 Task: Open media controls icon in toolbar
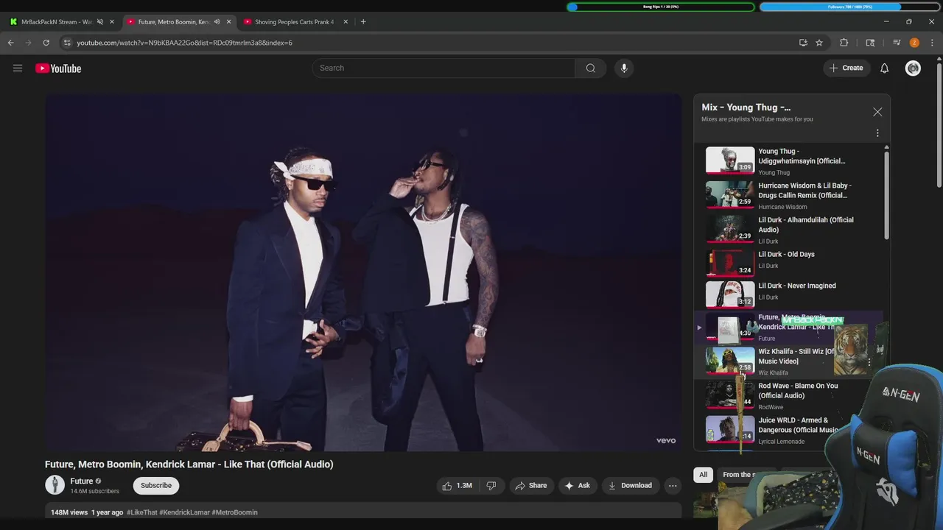pos(897,43)
